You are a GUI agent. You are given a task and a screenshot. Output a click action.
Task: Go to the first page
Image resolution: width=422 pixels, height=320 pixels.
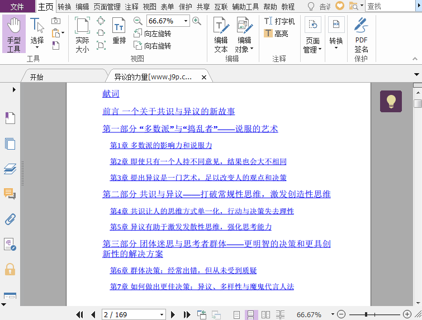click(80, 314)
